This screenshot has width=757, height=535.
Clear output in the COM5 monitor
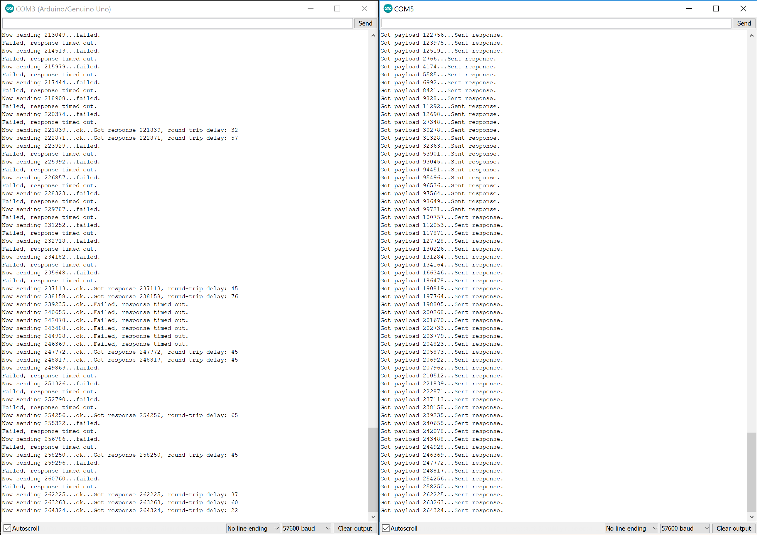pos(733,528)
